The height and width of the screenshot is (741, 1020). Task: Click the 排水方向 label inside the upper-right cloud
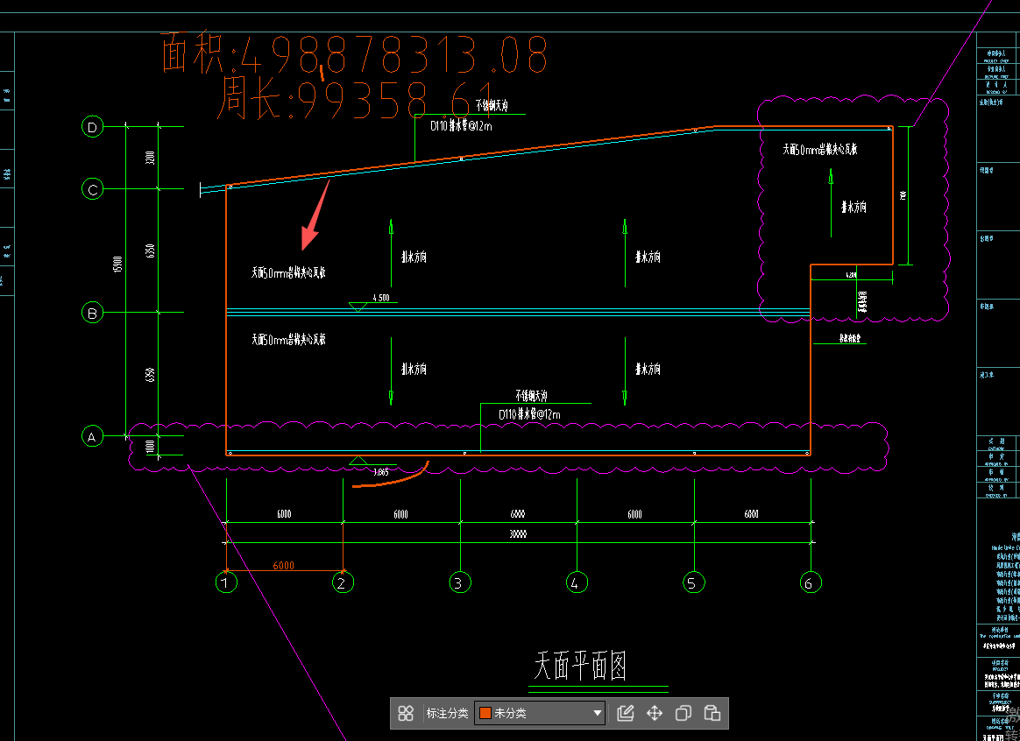click(854, 208)
